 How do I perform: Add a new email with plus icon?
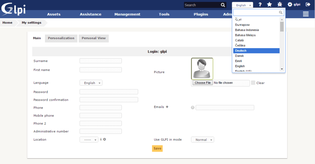pyautogui.click(x=167, y=107)
